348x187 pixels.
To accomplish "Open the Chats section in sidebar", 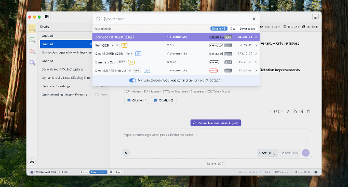I will click(32, 29).
